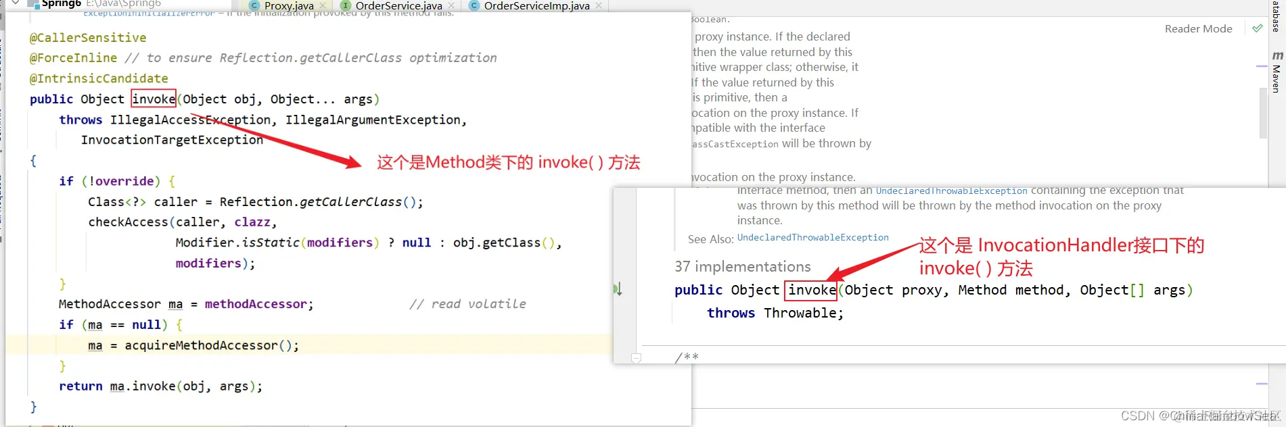Open the Maven tool window
Image resolution: width=1286 pixels, height=427 pixels.
(x=1277, y=72)
